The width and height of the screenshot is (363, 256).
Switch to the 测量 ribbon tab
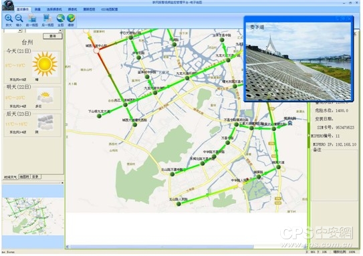[37, 9]
